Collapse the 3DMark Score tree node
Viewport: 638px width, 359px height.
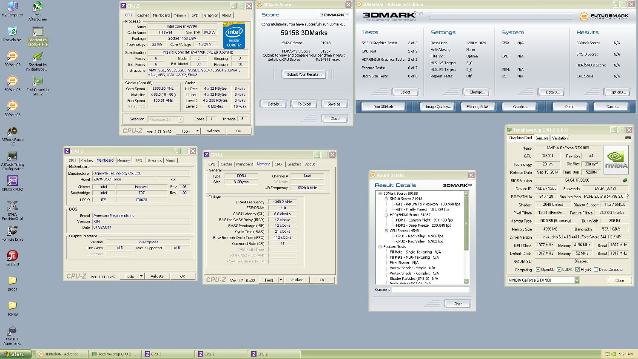point(380,194)
